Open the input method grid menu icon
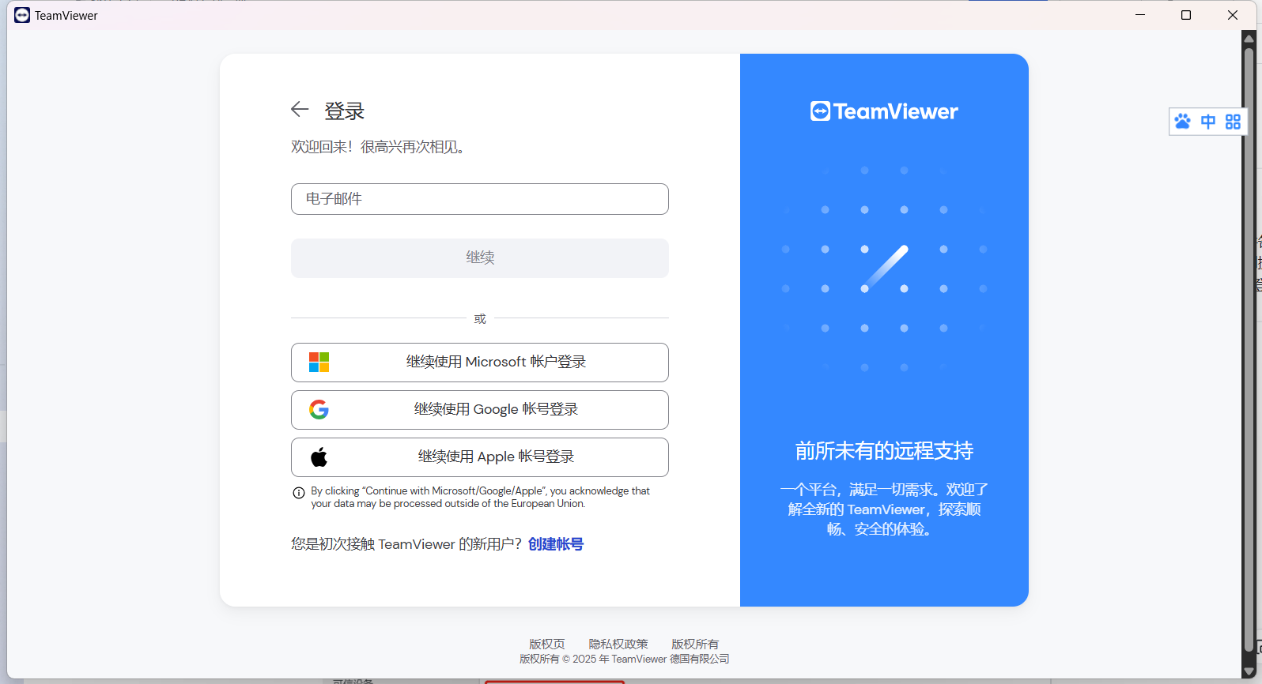 [x=1233, y=122]
